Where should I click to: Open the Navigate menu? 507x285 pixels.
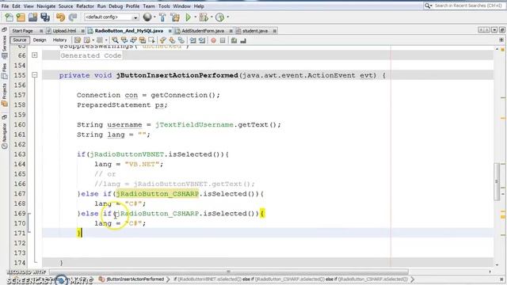coord(46,6)
